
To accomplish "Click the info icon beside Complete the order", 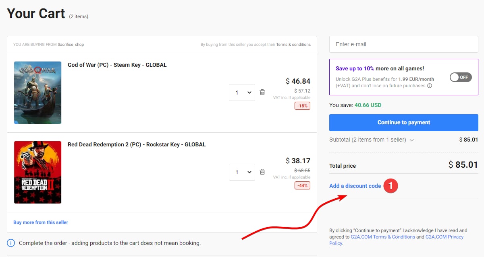I will point(11,243).
